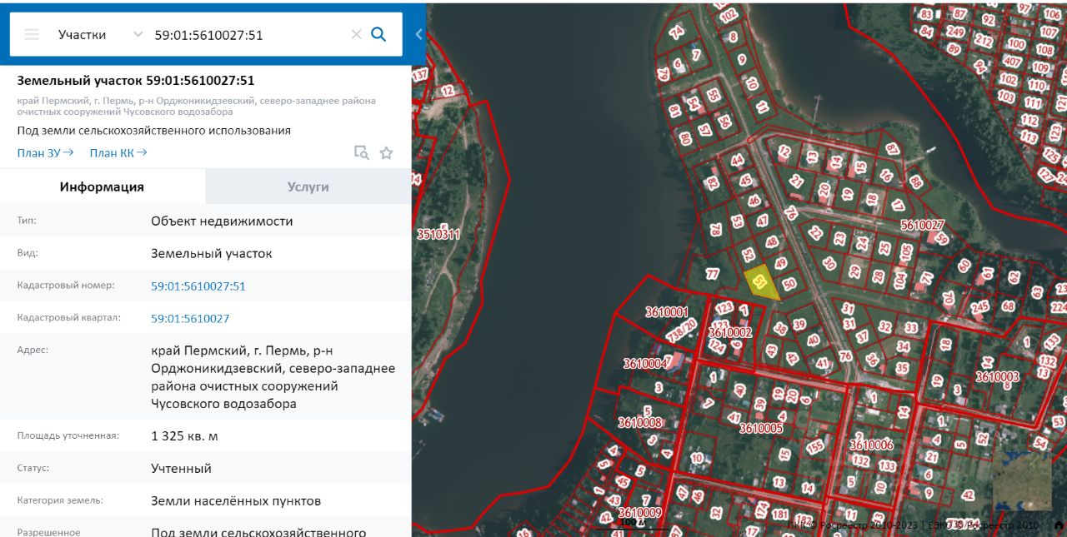The image size is (1067, 537).
Task: Focus the cadastral number search field
Action: click(x=246, y=34)
